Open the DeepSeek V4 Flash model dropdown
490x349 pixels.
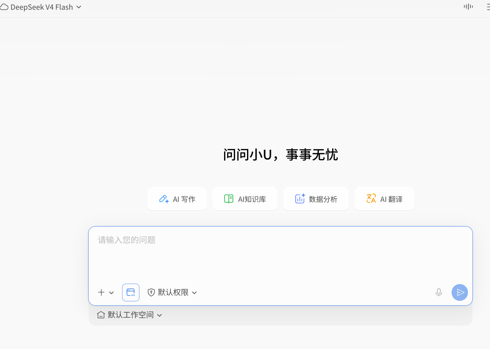point(41,7)
